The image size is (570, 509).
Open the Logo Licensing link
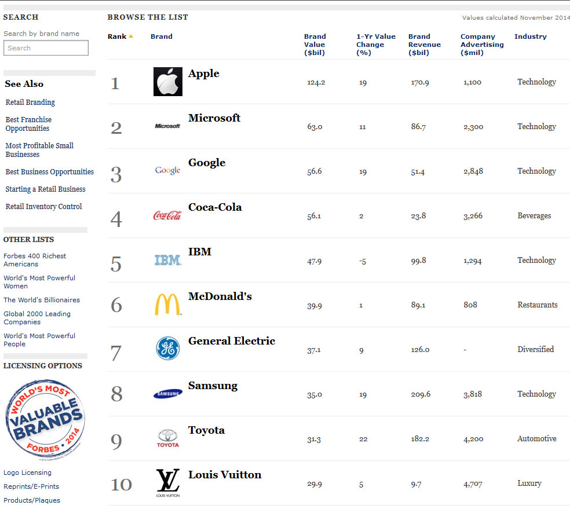[x=28, y=473]
